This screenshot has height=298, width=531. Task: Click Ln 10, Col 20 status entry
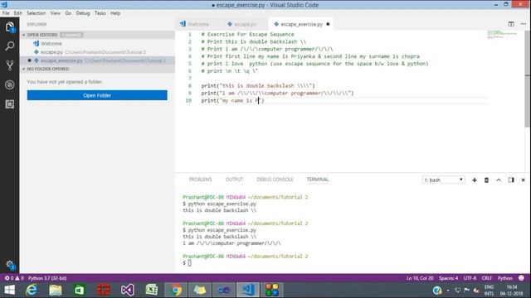[420, 278]
